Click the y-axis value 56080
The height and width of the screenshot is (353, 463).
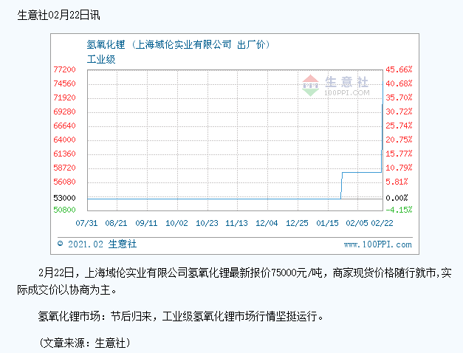click(64, 182)
